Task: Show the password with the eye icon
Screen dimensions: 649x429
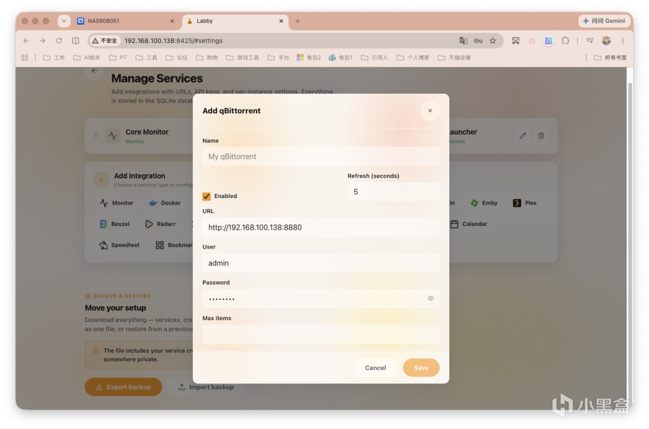Action: click(430, 298)
